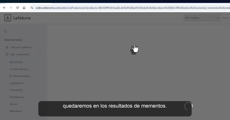The image size is (230, 120).
Task: Open Actum in the sidebar
Action: pos(14,104)
